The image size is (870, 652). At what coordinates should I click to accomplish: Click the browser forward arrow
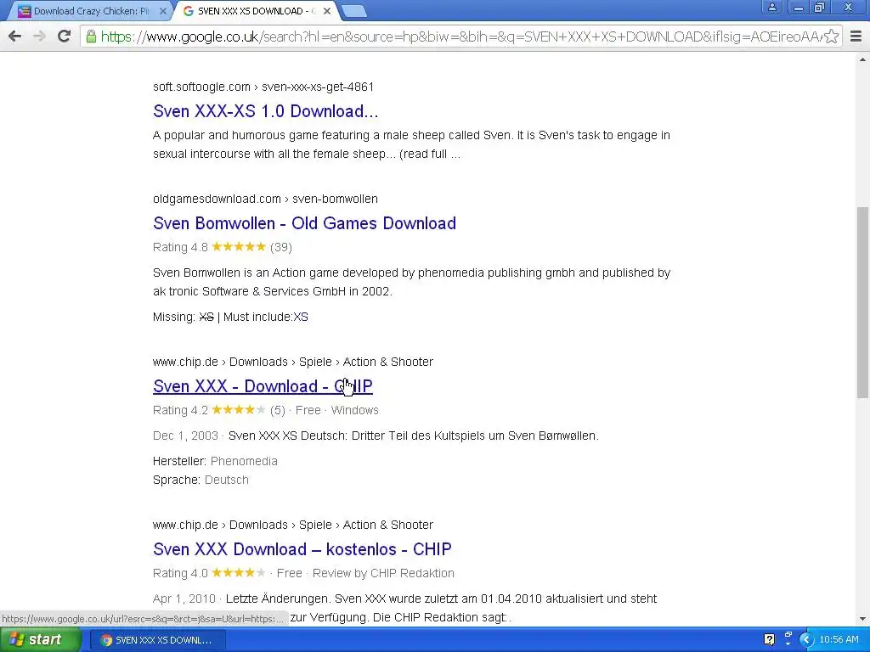tap(39, 37)
